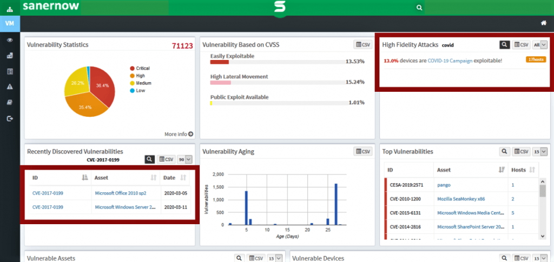The height and width of the screenshot is (262, 554).
Task: Export Vulnerability Aging data as CSV
Action: [363, 152]
